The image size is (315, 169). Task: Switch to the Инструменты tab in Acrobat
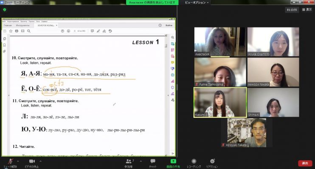(22, 25)
